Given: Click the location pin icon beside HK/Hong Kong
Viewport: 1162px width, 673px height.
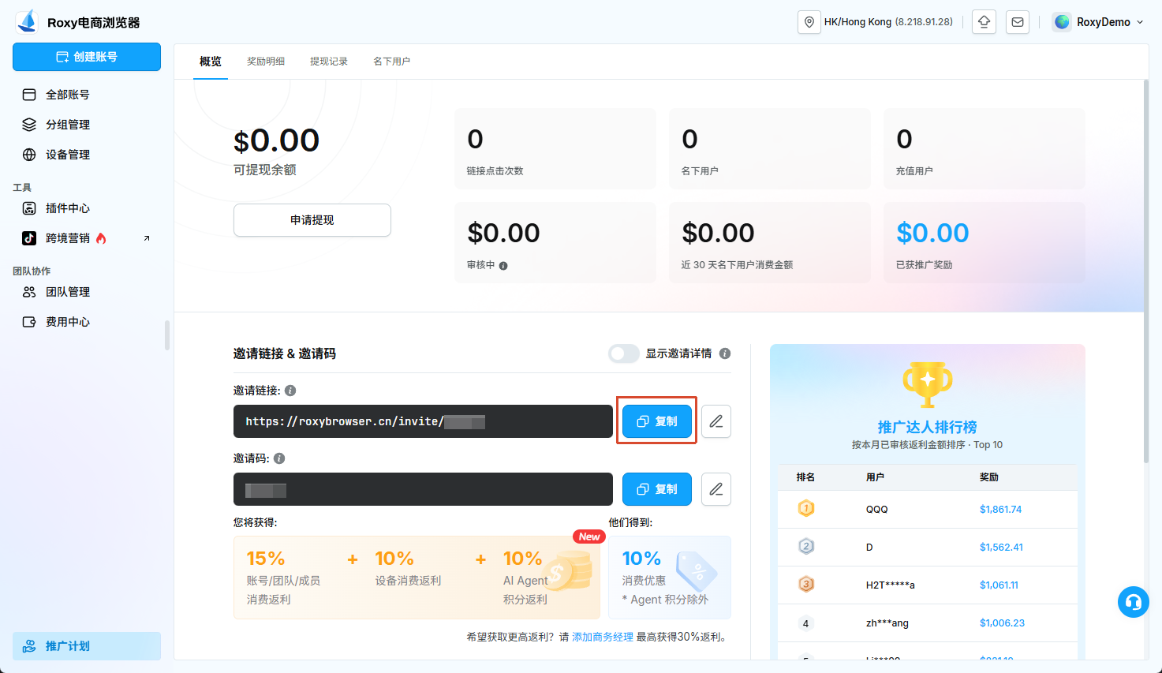Looking at the screenshot, I should point(809,22).
